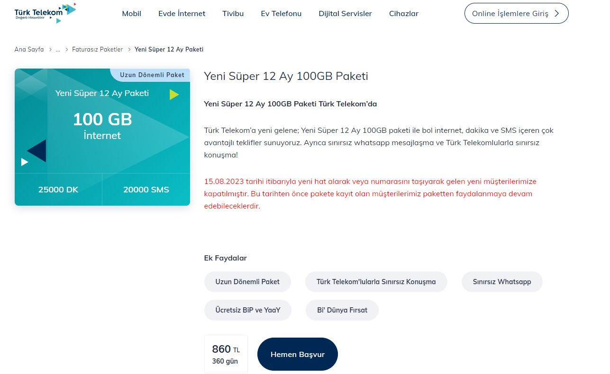
Task: Click the breadcrumb chevron after Ana Sayfa
Action: (50, 49)
